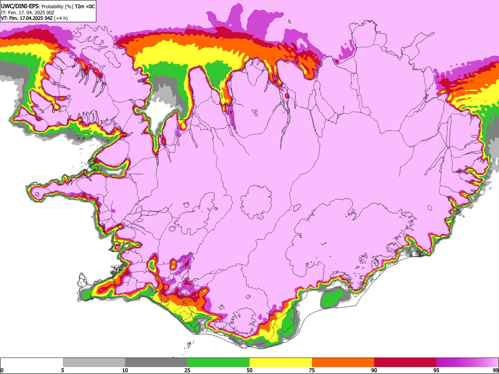The width and height of the screenshot is (499, 374).
Task: Click the legend value '50'
Action: [249, 371]
